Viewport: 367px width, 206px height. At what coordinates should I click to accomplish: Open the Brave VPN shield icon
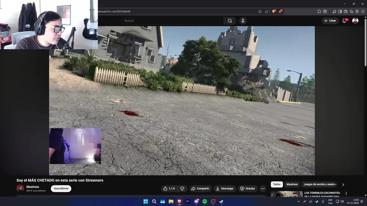(357, 11)
